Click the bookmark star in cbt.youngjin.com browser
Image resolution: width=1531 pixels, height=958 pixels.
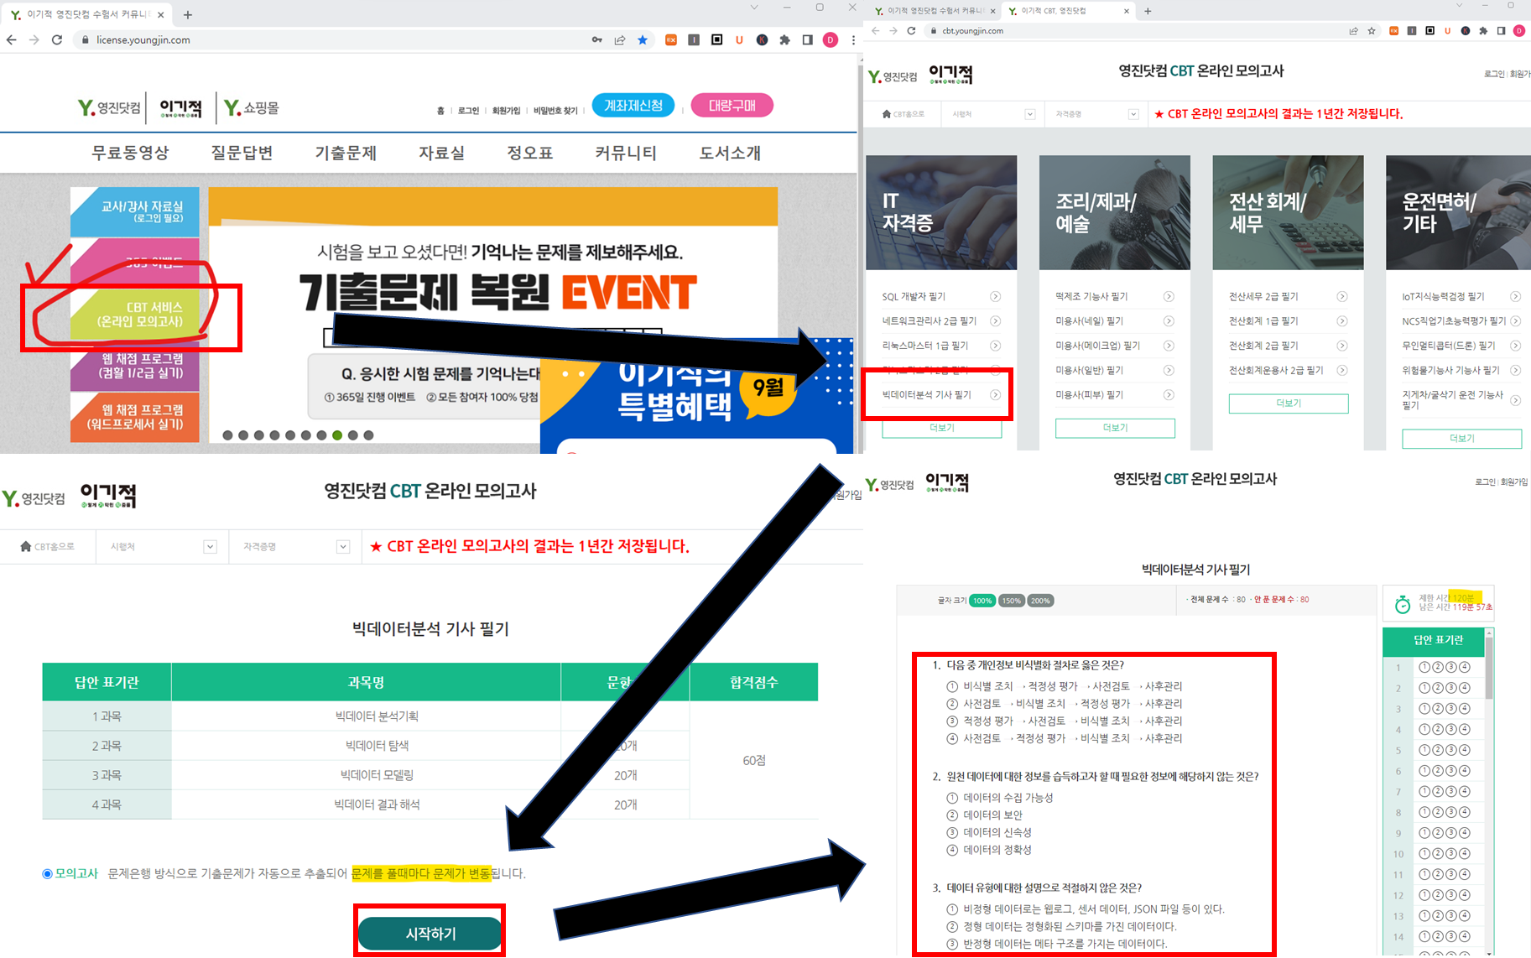(1372, 31)
